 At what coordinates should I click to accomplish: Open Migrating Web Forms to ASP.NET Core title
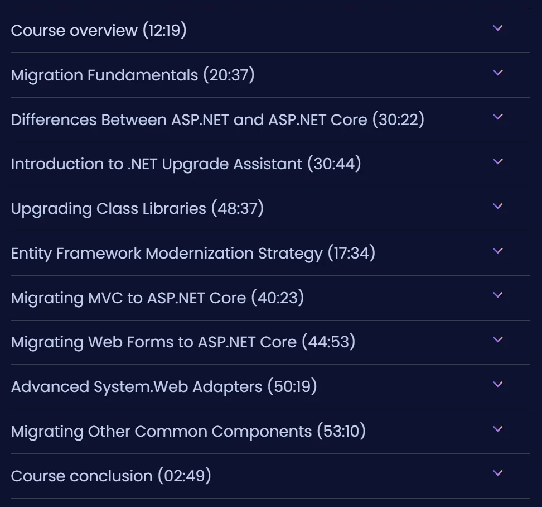click(x=183, y=342)
